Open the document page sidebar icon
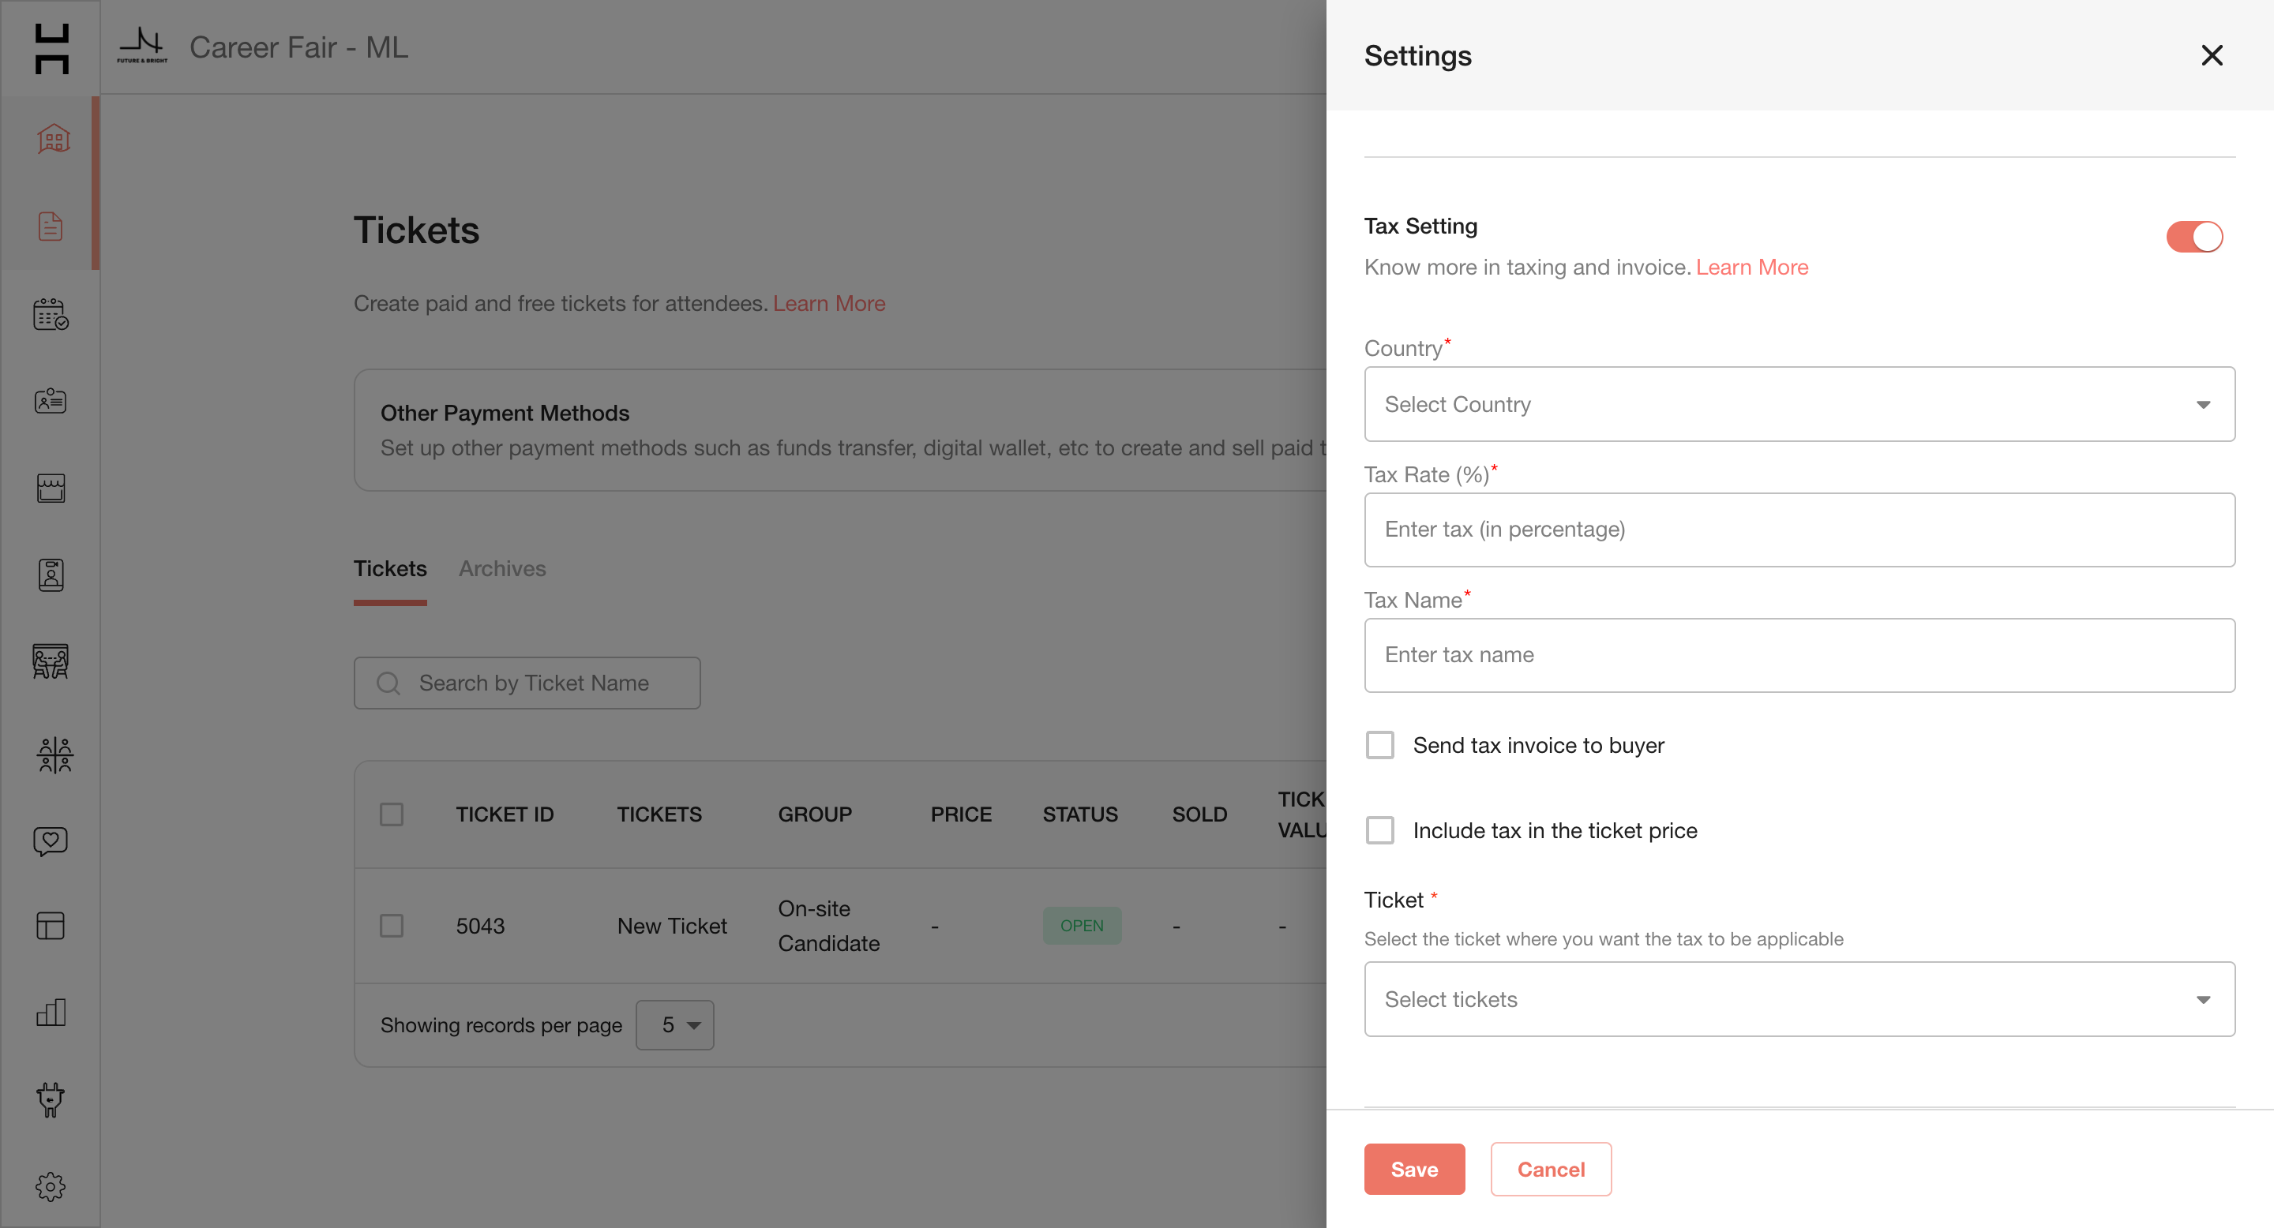 (x=51, y=226)
